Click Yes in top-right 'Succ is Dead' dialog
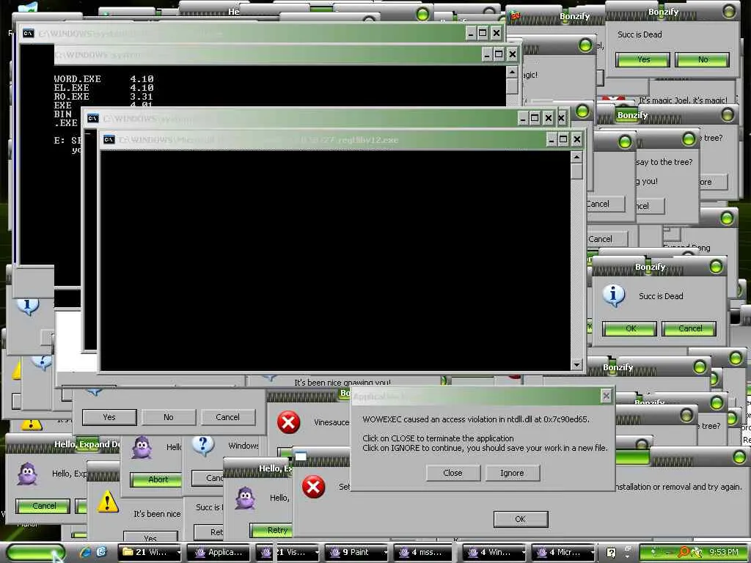The width and height of the screenshot is (751, 563). [642, 59]
